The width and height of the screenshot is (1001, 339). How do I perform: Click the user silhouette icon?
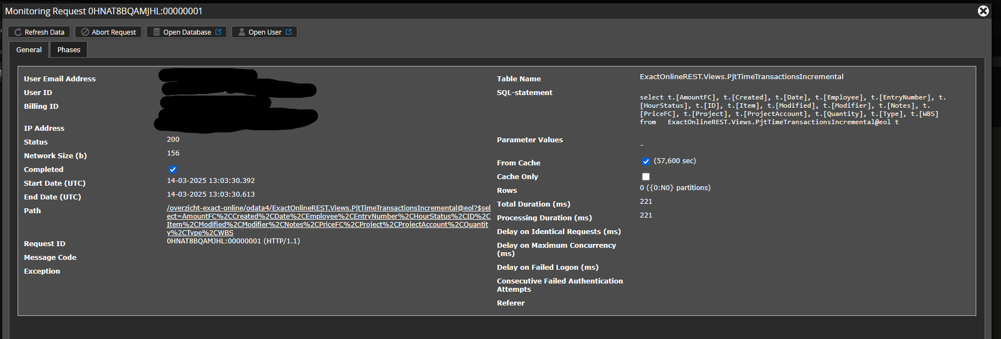coord(242,32)
